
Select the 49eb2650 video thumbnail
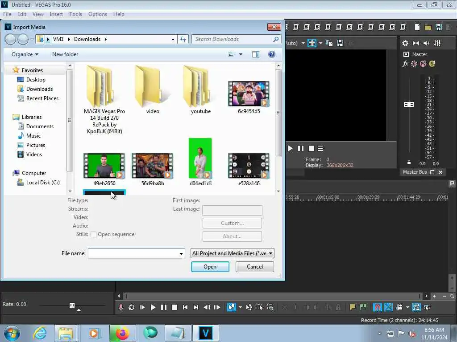coord(104,166)
